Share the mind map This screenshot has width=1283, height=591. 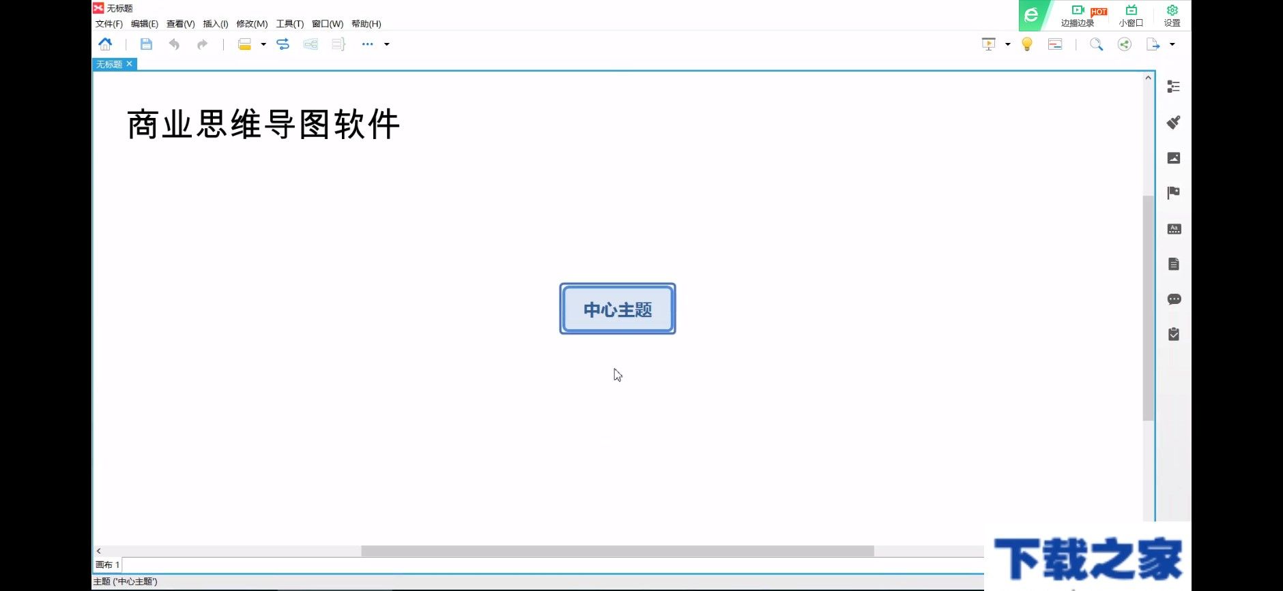[x=1125, y=44]
